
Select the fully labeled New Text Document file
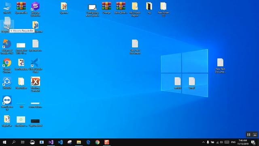click(135, 47)
